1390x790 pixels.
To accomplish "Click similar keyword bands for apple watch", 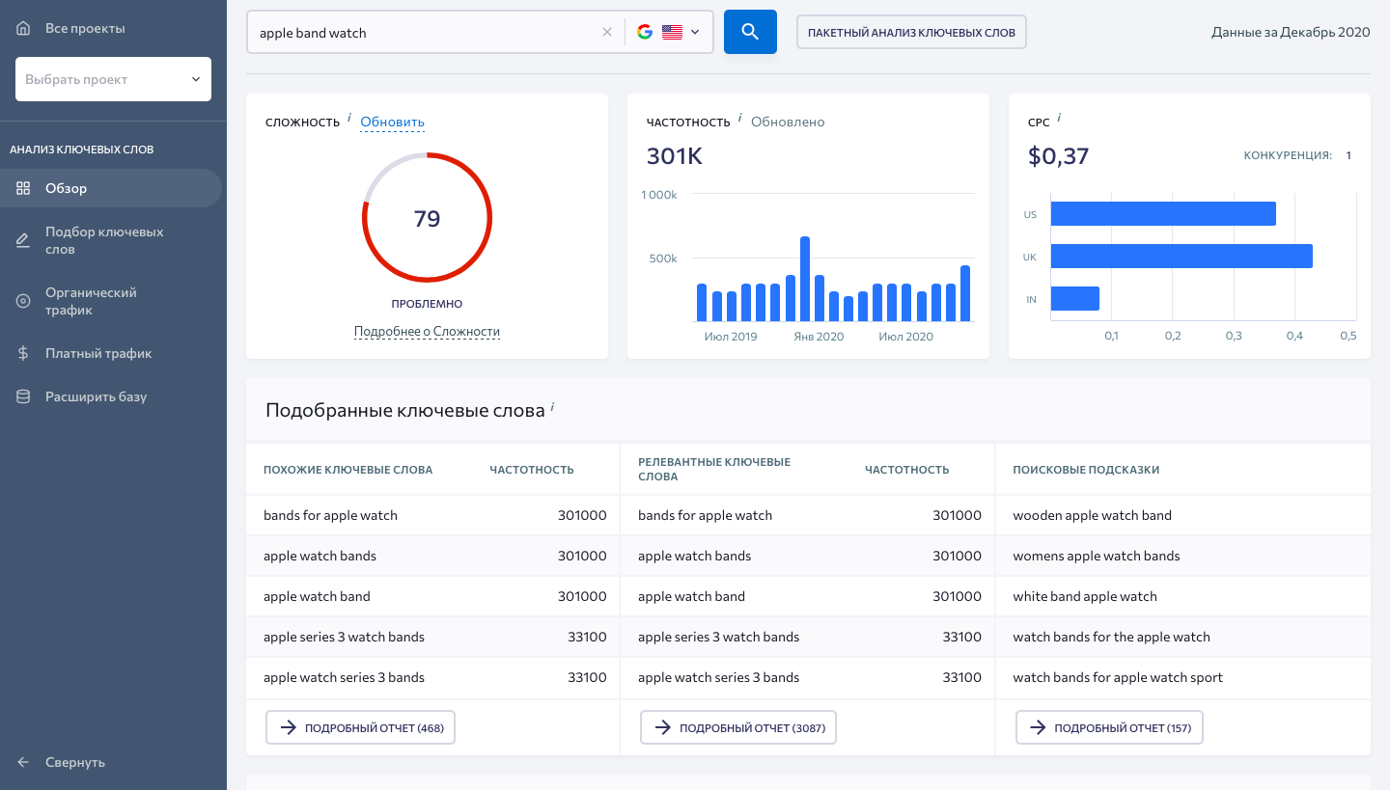I will click(x=330, y=515).
